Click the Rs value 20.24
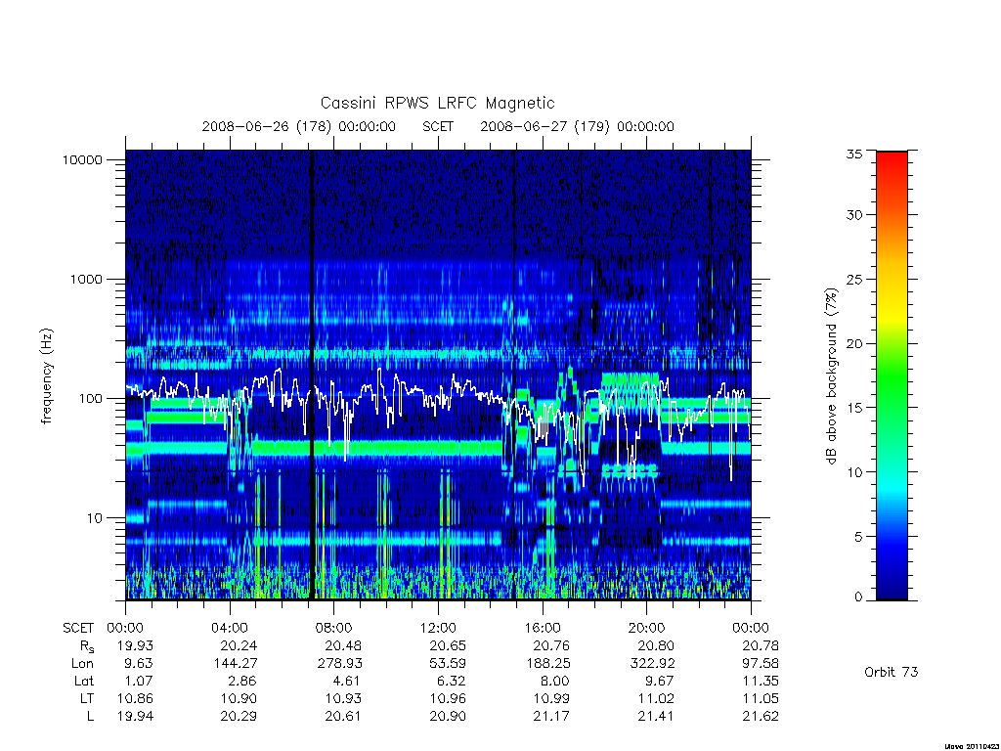The height and width of the screenshot is (751, 1001). pyautogui.click(x=239, y=645)
